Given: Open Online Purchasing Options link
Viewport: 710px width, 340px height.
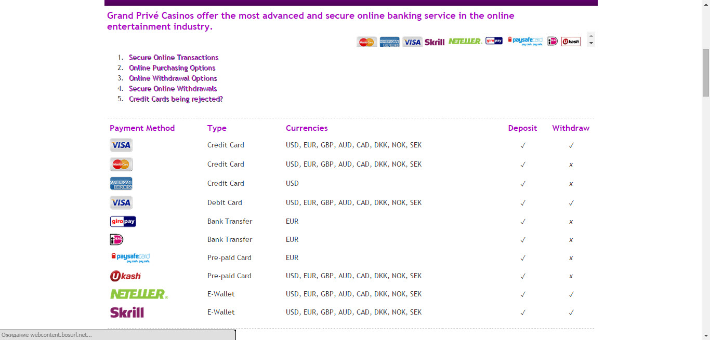Looking at the screenshot, I should (x=172, y=68).
